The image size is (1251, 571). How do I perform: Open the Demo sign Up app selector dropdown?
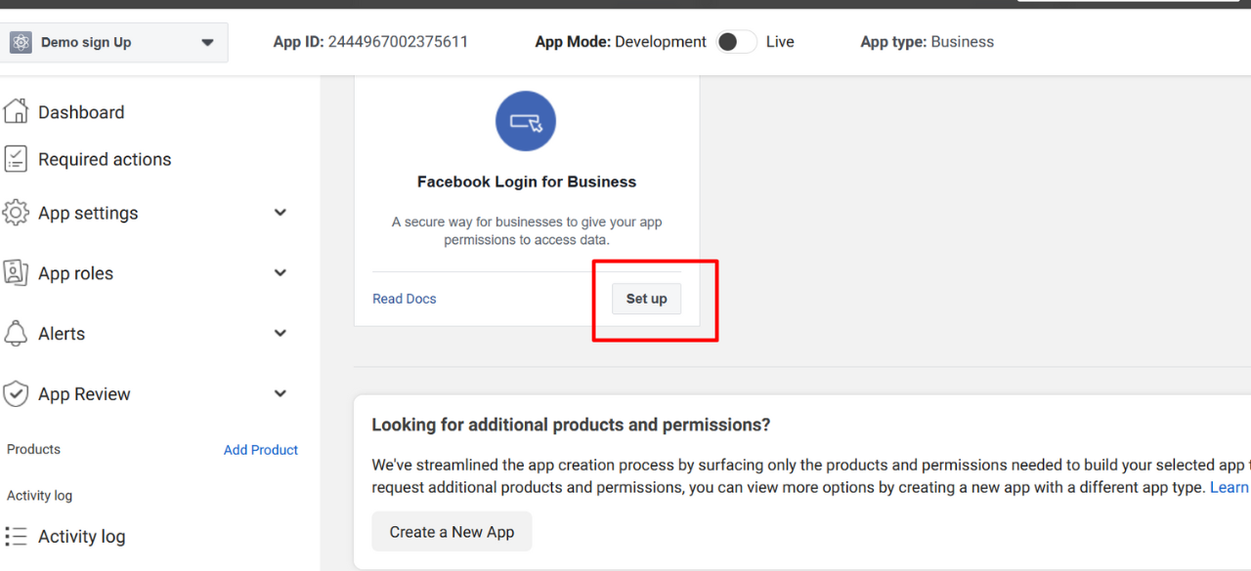(113, 42)
